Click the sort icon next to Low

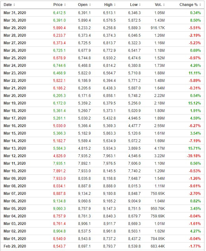(x=140, y=5)
